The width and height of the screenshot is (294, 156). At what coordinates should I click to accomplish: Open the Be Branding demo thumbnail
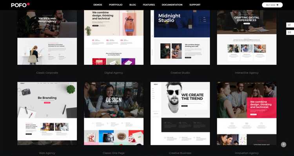coord(47,113)
